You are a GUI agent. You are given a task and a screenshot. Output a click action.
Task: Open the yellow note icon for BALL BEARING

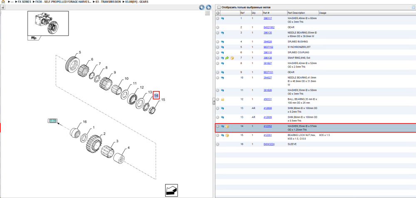point(223,99)
